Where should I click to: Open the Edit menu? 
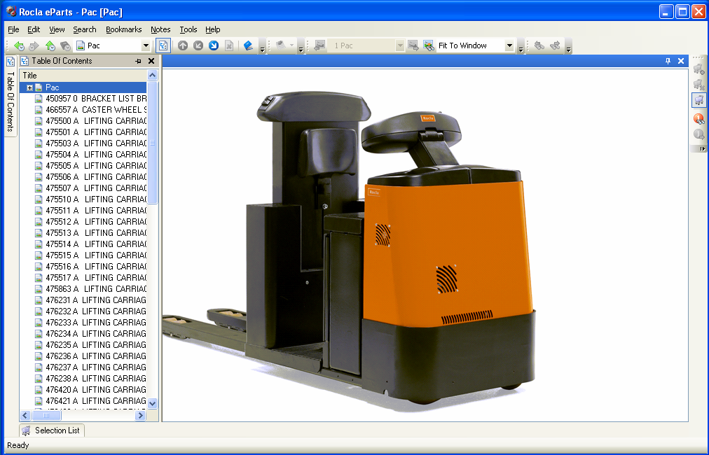tap(34, 29)
